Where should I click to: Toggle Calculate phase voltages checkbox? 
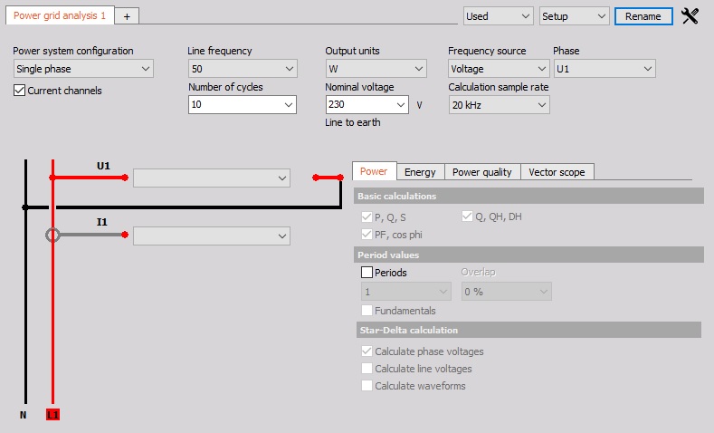pos(367,351)
